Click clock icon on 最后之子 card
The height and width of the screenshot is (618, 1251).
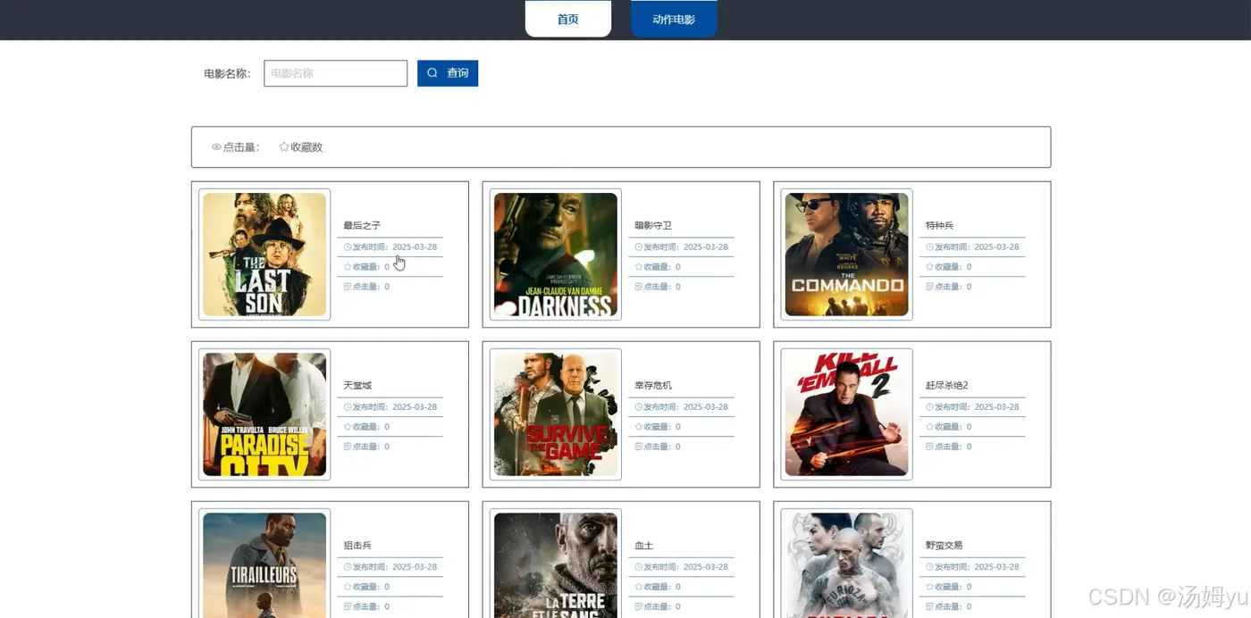click(348, 247)
